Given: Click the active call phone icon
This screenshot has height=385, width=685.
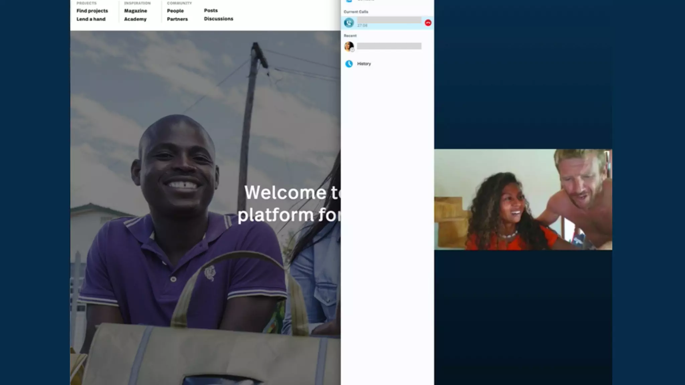Looking at the screenshot, I should (x=349, y=23).
